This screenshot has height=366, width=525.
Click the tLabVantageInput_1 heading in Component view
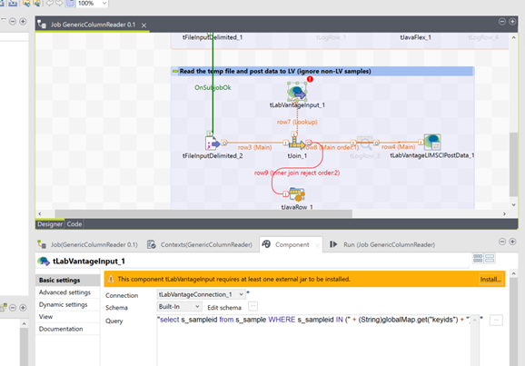89,262
